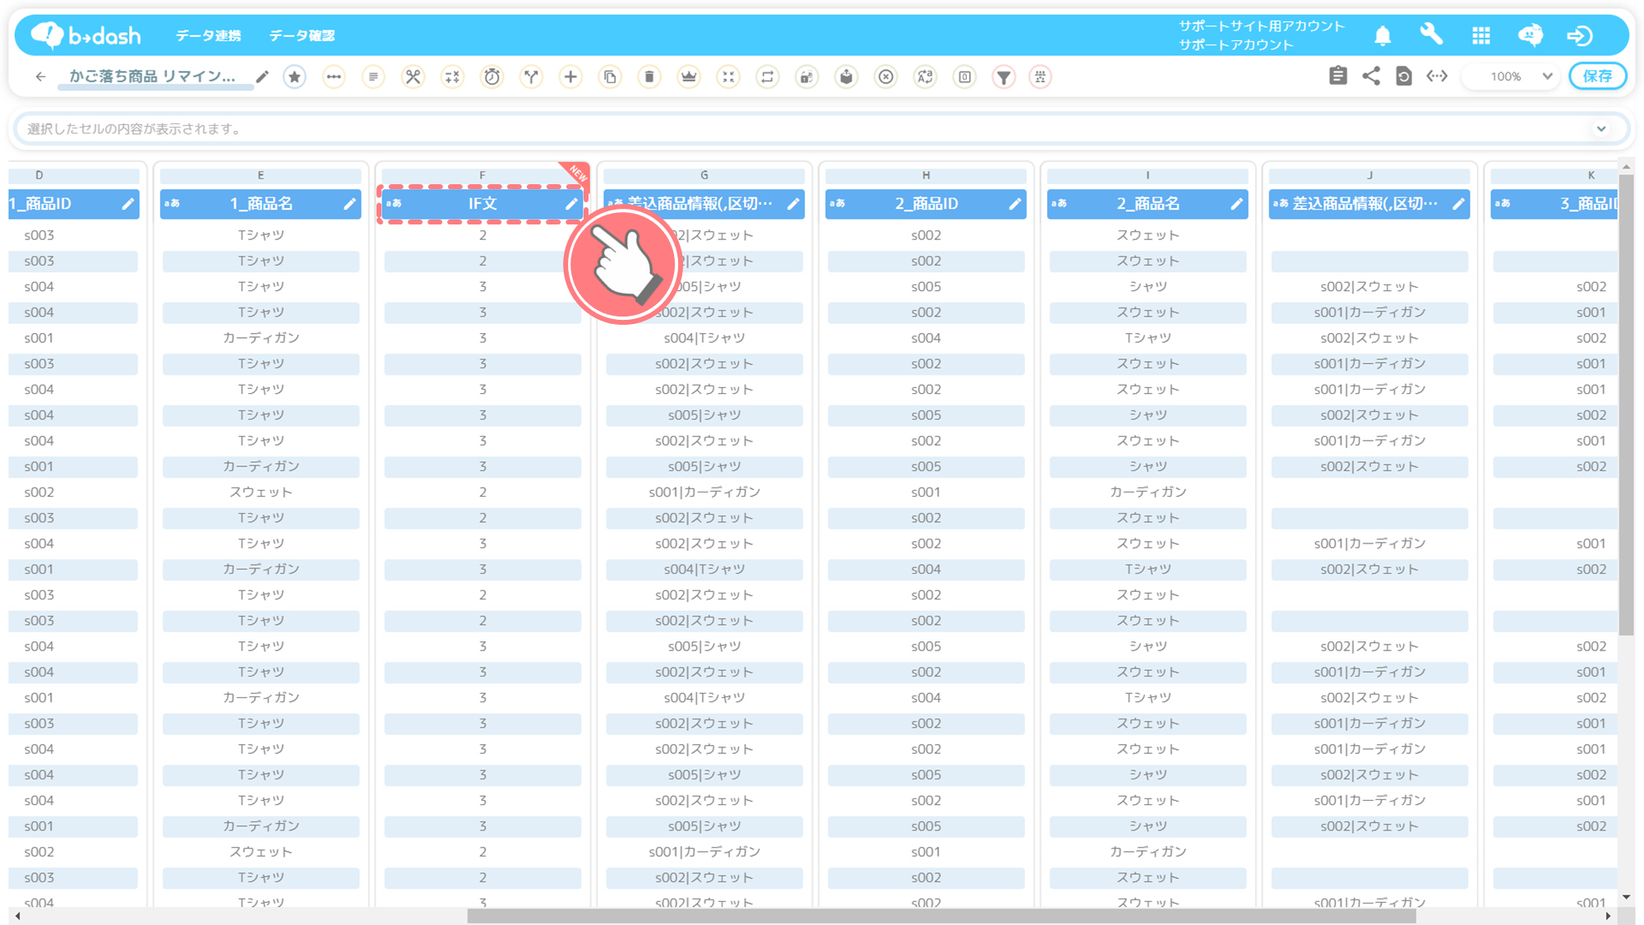Edit the 1_商品名 column header pencil
Image resolution: width=1644 pixels, height=925 pixels.
pos(349,204)
